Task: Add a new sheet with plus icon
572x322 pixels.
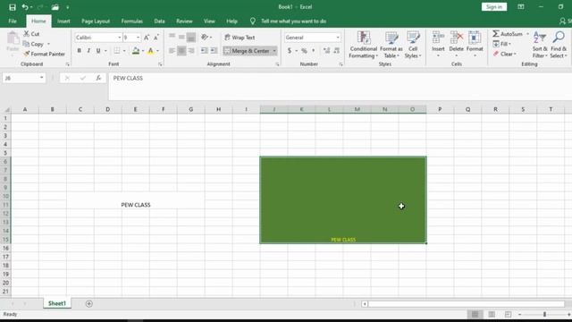Action: (89, 304)
